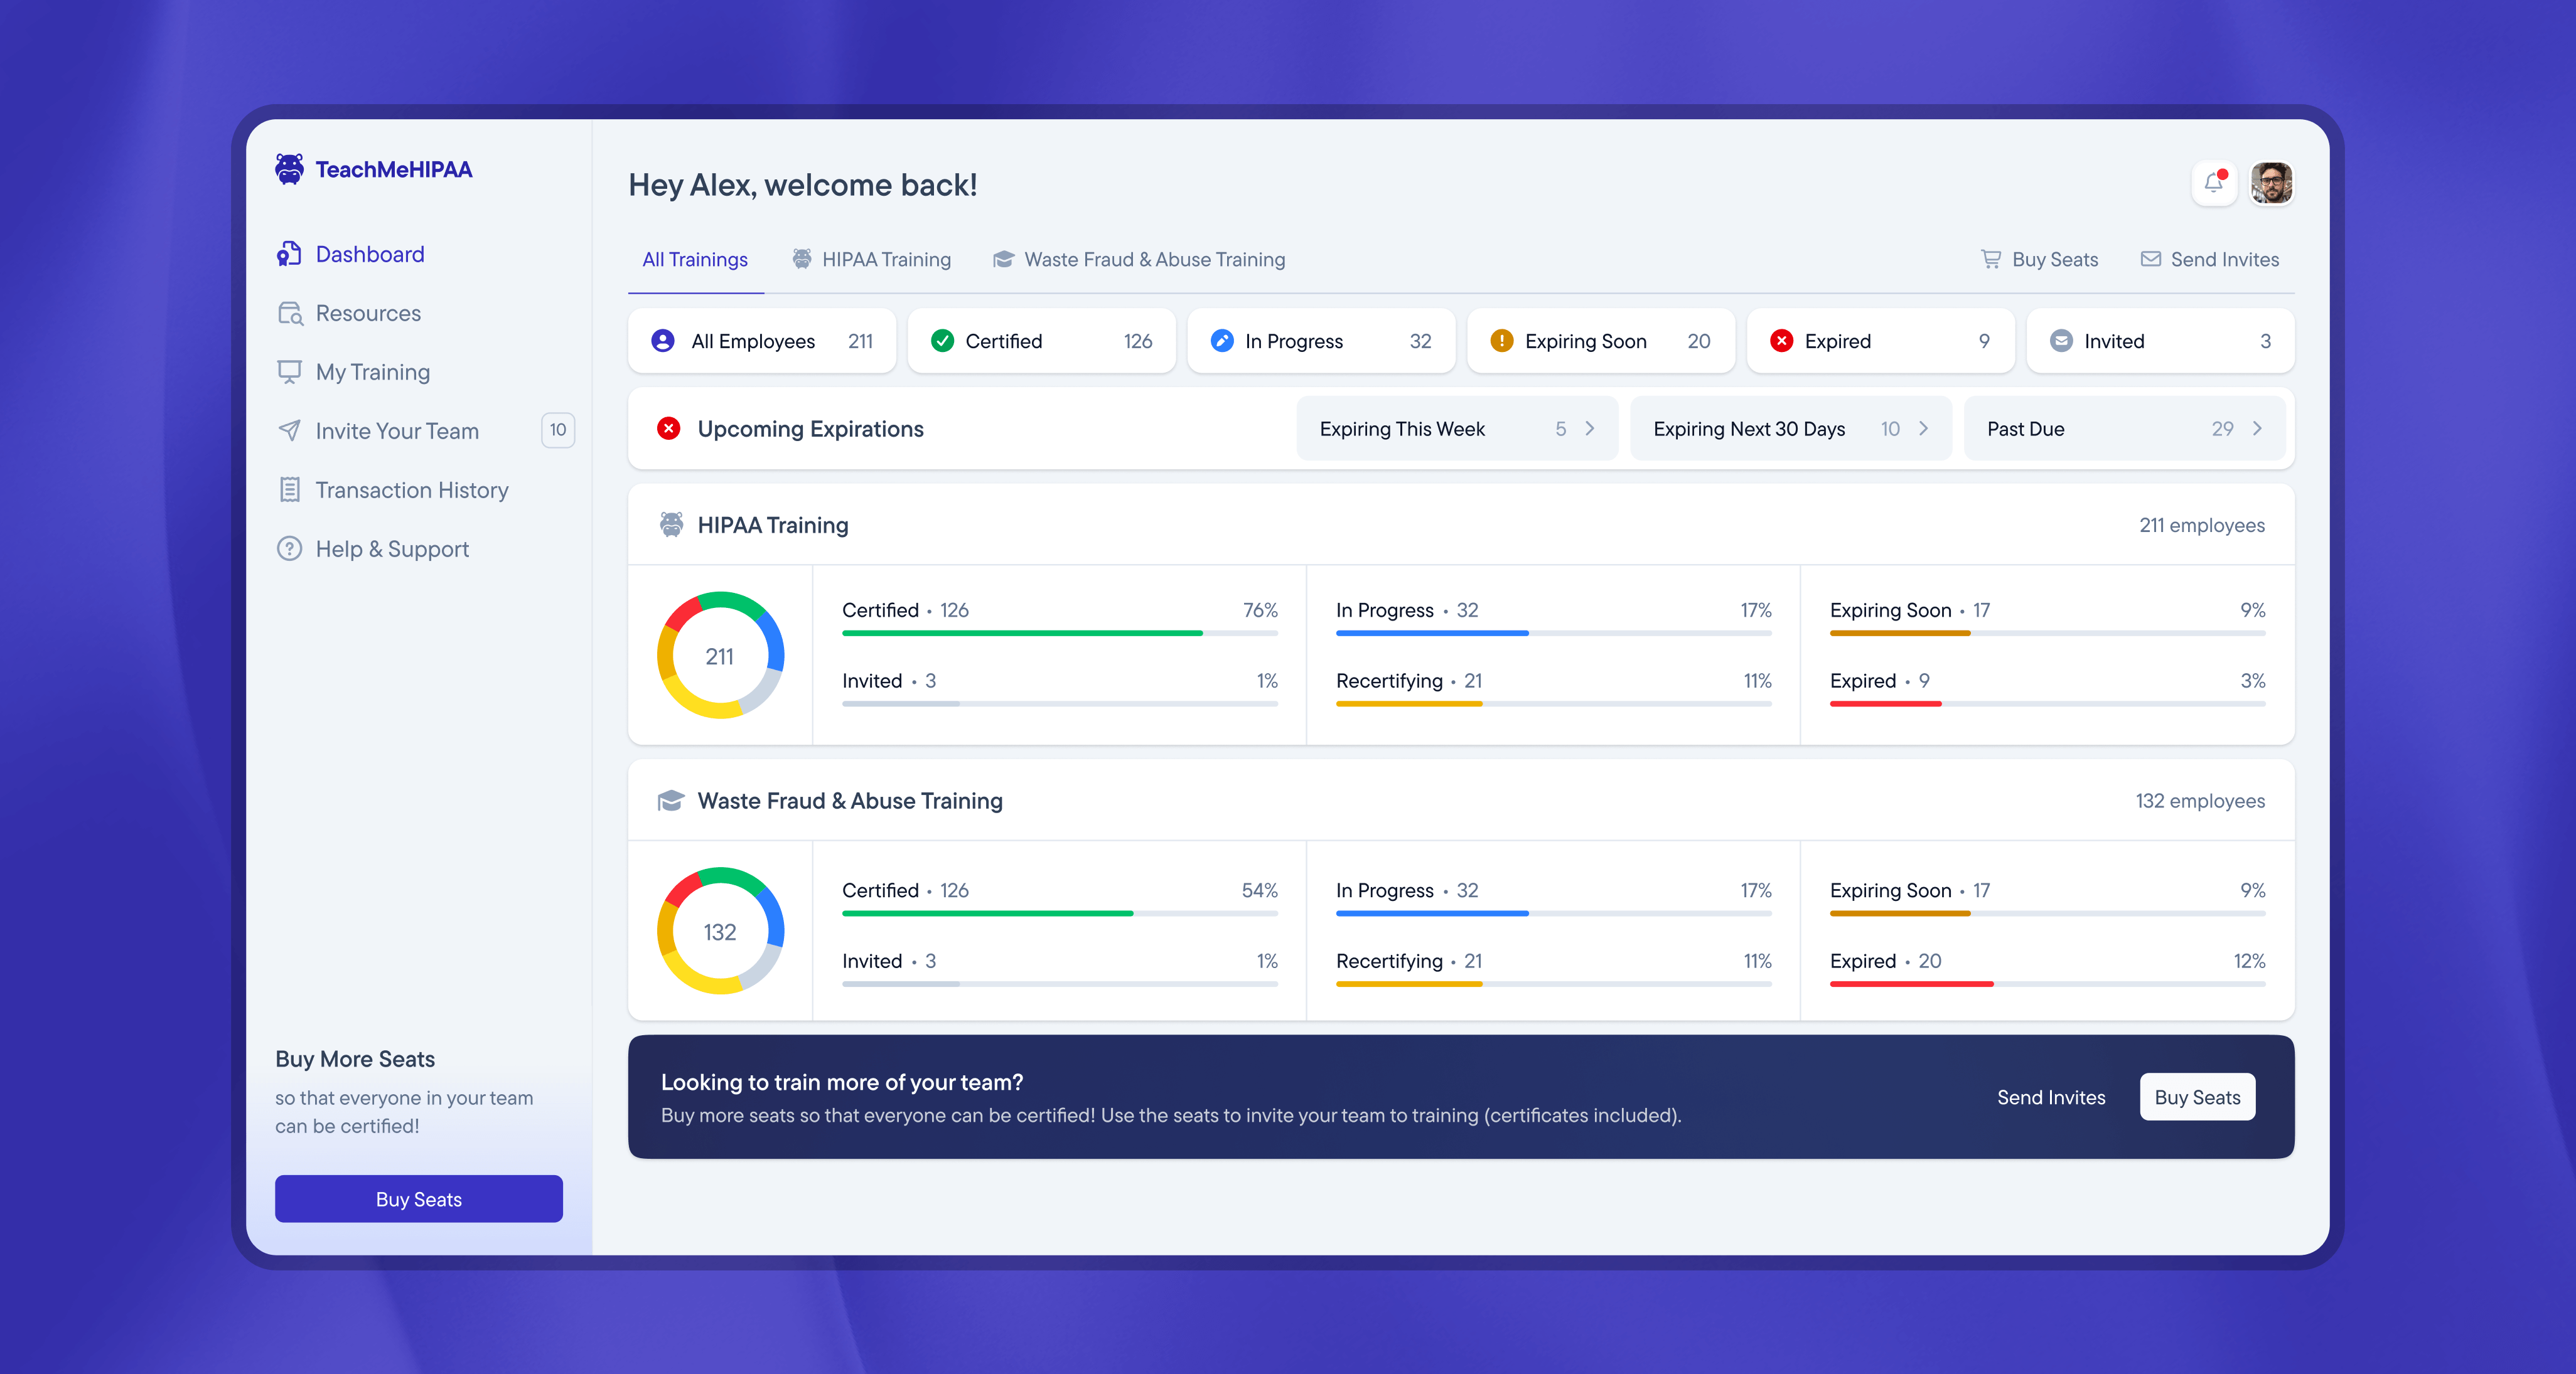
Task: Switch to the All Trainings tab
Action: point(695,260)
